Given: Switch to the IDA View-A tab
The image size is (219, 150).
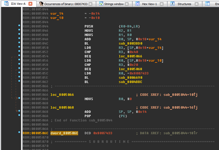Looking at the screenshot, I should pos(18,4).
